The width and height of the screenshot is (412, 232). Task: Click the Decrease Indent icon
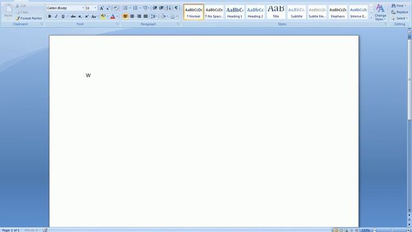(155, 8)
